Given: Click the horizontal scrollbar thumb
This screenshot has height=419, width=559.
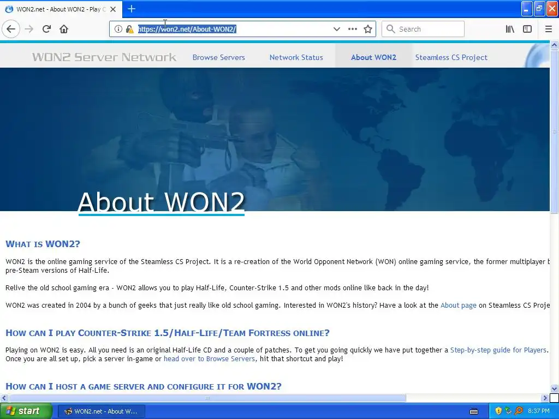Looking at the screenshot, I should point(207,398).
